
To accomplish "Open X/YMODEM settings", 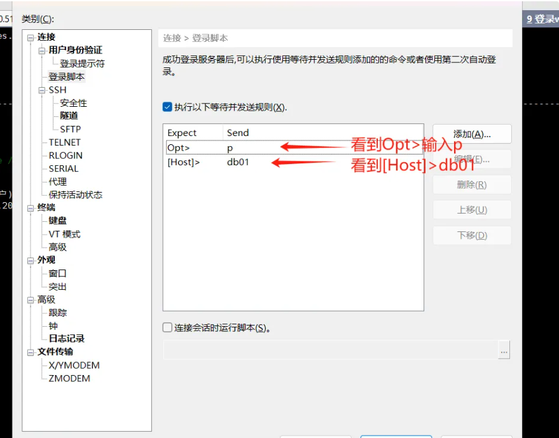I will [x=74, y=366].
